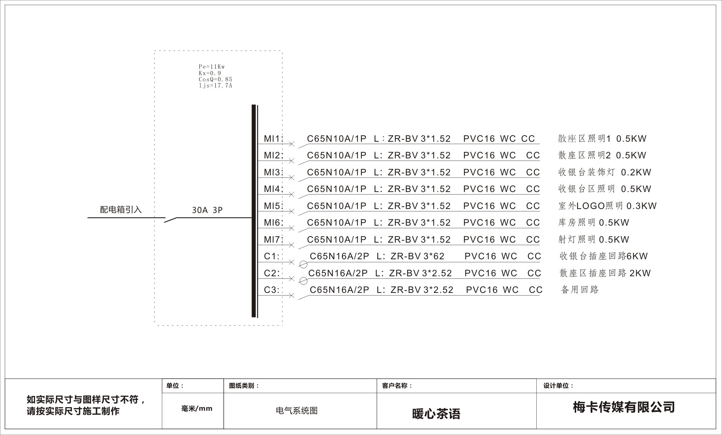The image size is (722, 435).
Task: Click the breaker cross symbol on C3 line
Action: pos(291,295)
